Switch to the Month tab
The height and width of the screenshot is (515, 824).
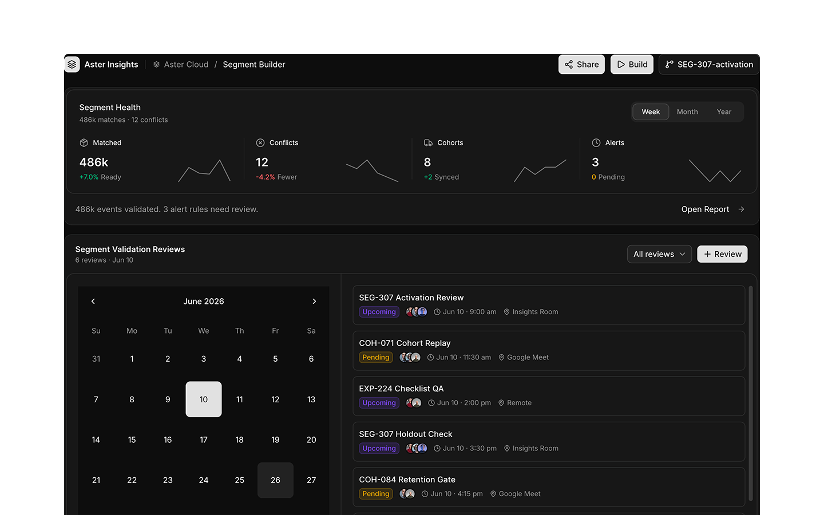coord(687,112)
